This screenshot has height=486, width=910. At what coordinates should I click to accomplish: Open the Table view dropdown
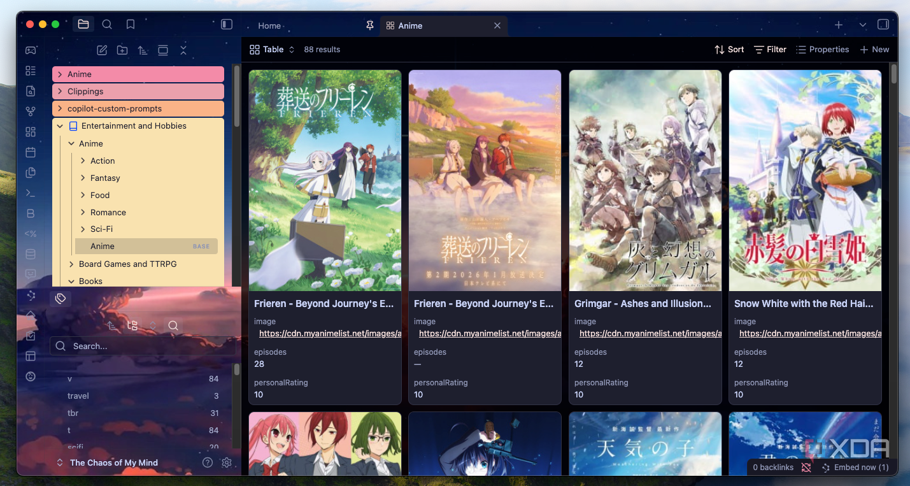pyautogui.click(x=273, y=50)
